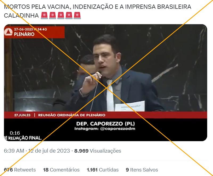The width and height of the screenshot is (213, 176).
Task: Click the REUNIÃO ORDINÁRIA DE PLENÁRIO banner
Action: [x=72, y=115]
